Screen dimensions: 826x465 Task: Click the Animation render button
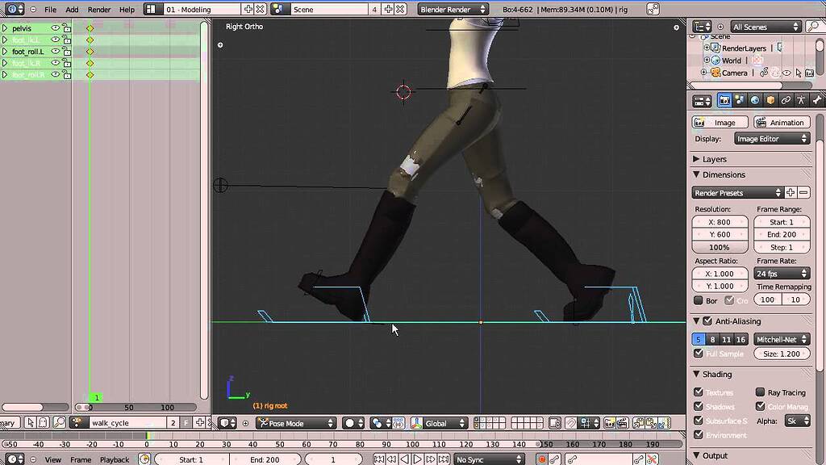[782, 122]
